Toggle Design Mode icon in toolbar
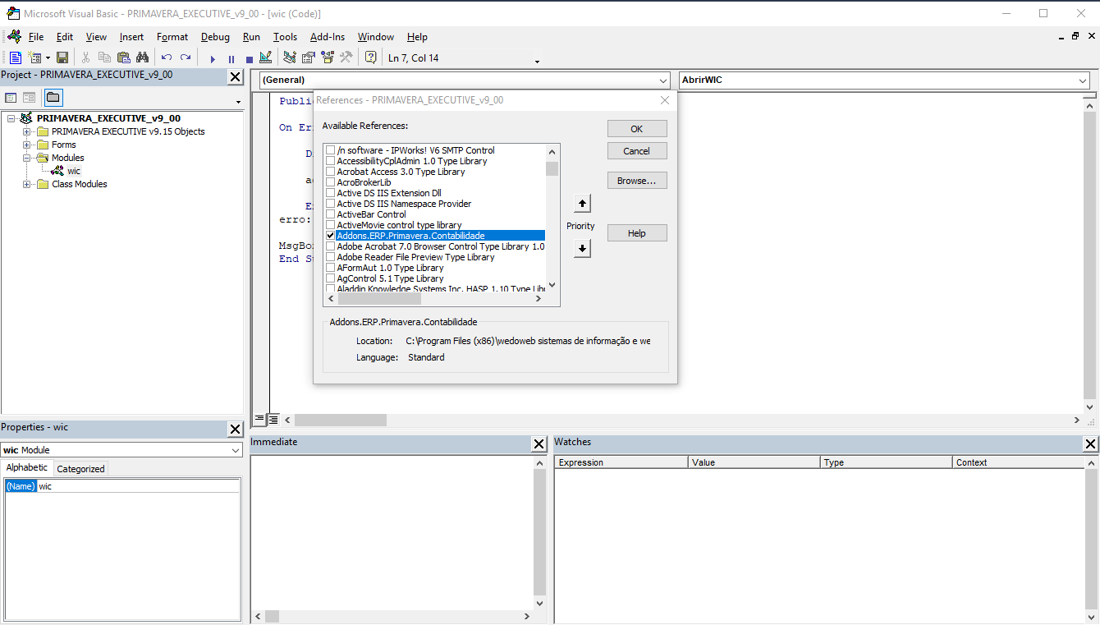 265,57
